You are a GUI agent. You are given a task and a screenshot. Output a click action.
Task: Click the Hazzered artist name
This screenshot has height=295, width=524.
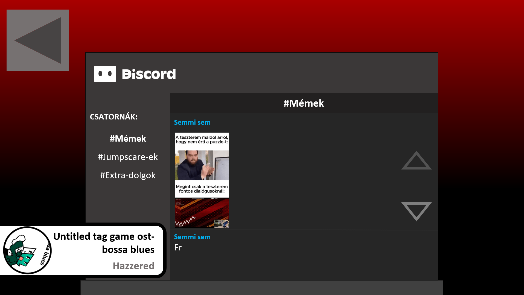tap(133, 266)
